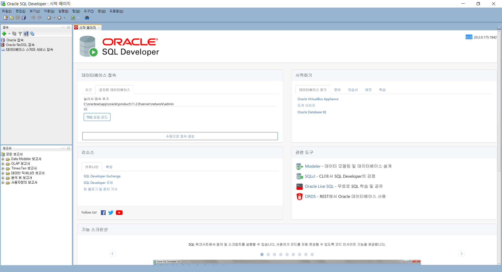Open the 파일(F) menu
502x272 pixels.
click(7, 11)
